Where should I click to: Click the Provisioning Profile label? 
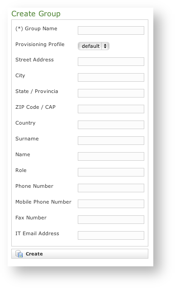coord(40,44)
